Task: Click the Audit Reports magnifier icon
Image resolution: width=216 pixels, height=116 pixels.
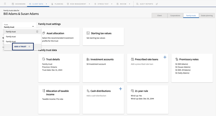Action: [137, 4]
